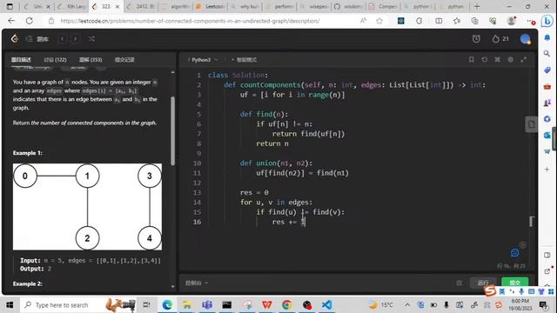Open Edge sidebar notifications bell
The height and width of the screenshot is (313, 557).
(547, 37)
